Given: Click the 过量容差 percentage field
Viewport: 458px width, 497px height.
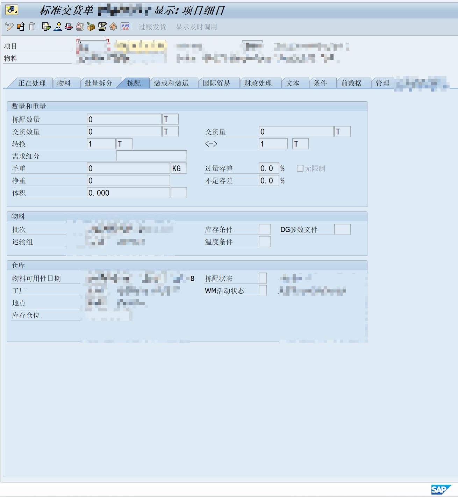Looking at the screenshot, I should (269, 168).
